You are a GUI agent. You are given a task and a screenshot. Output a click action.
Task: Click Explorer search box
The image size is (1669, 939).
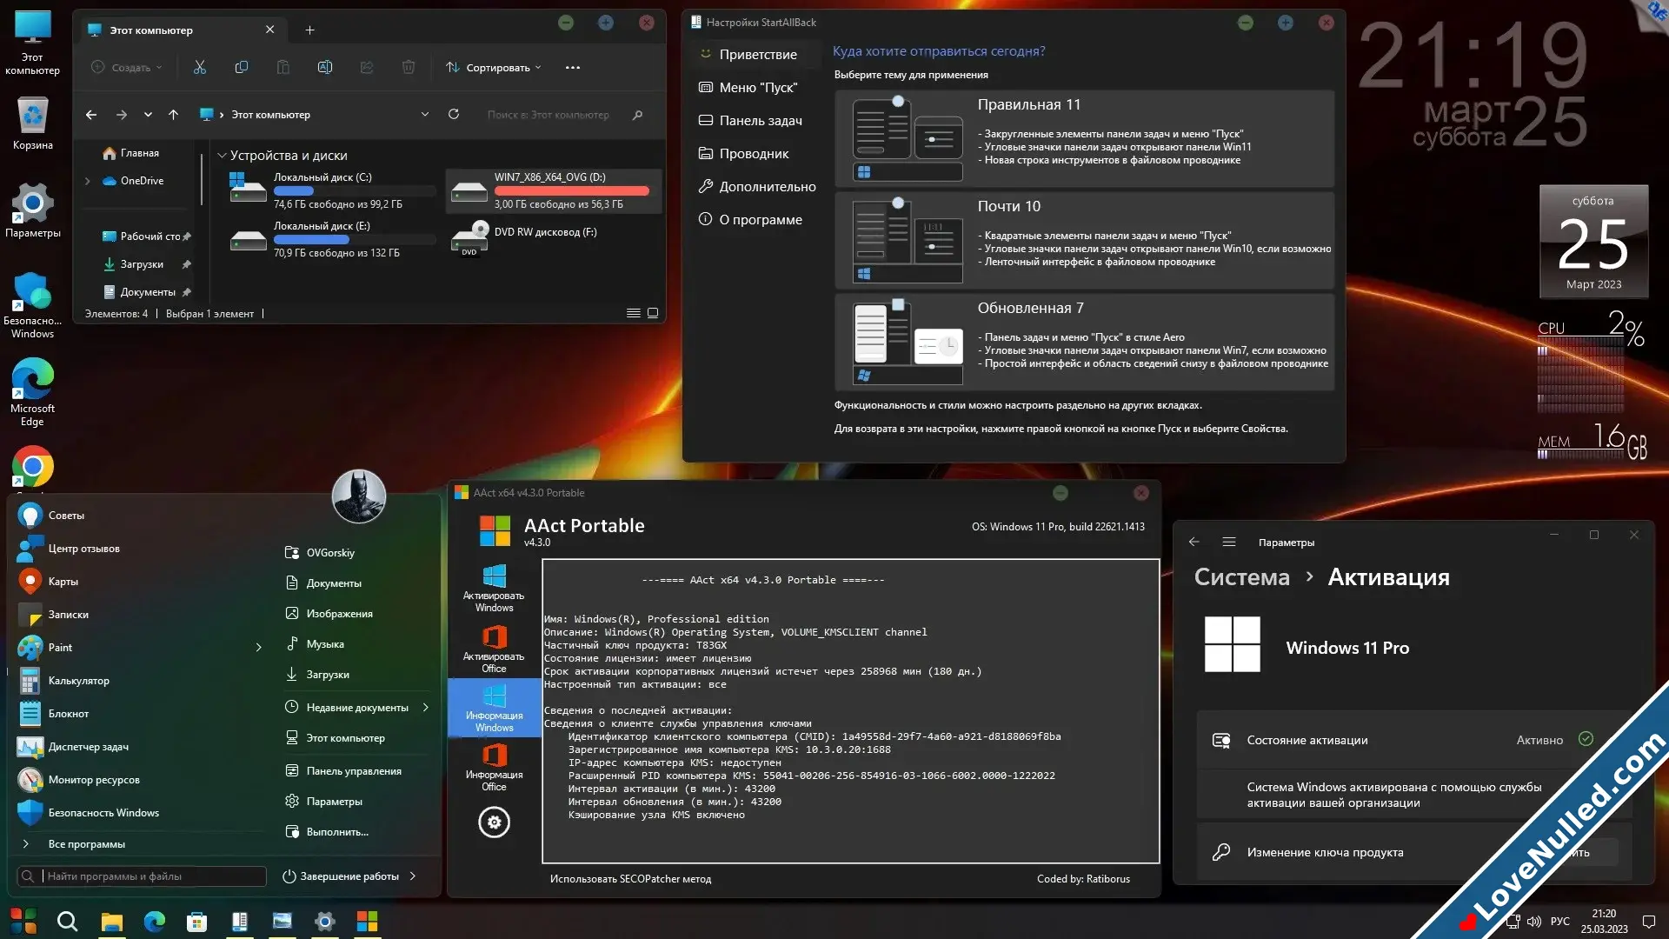(x=562, y=115)
